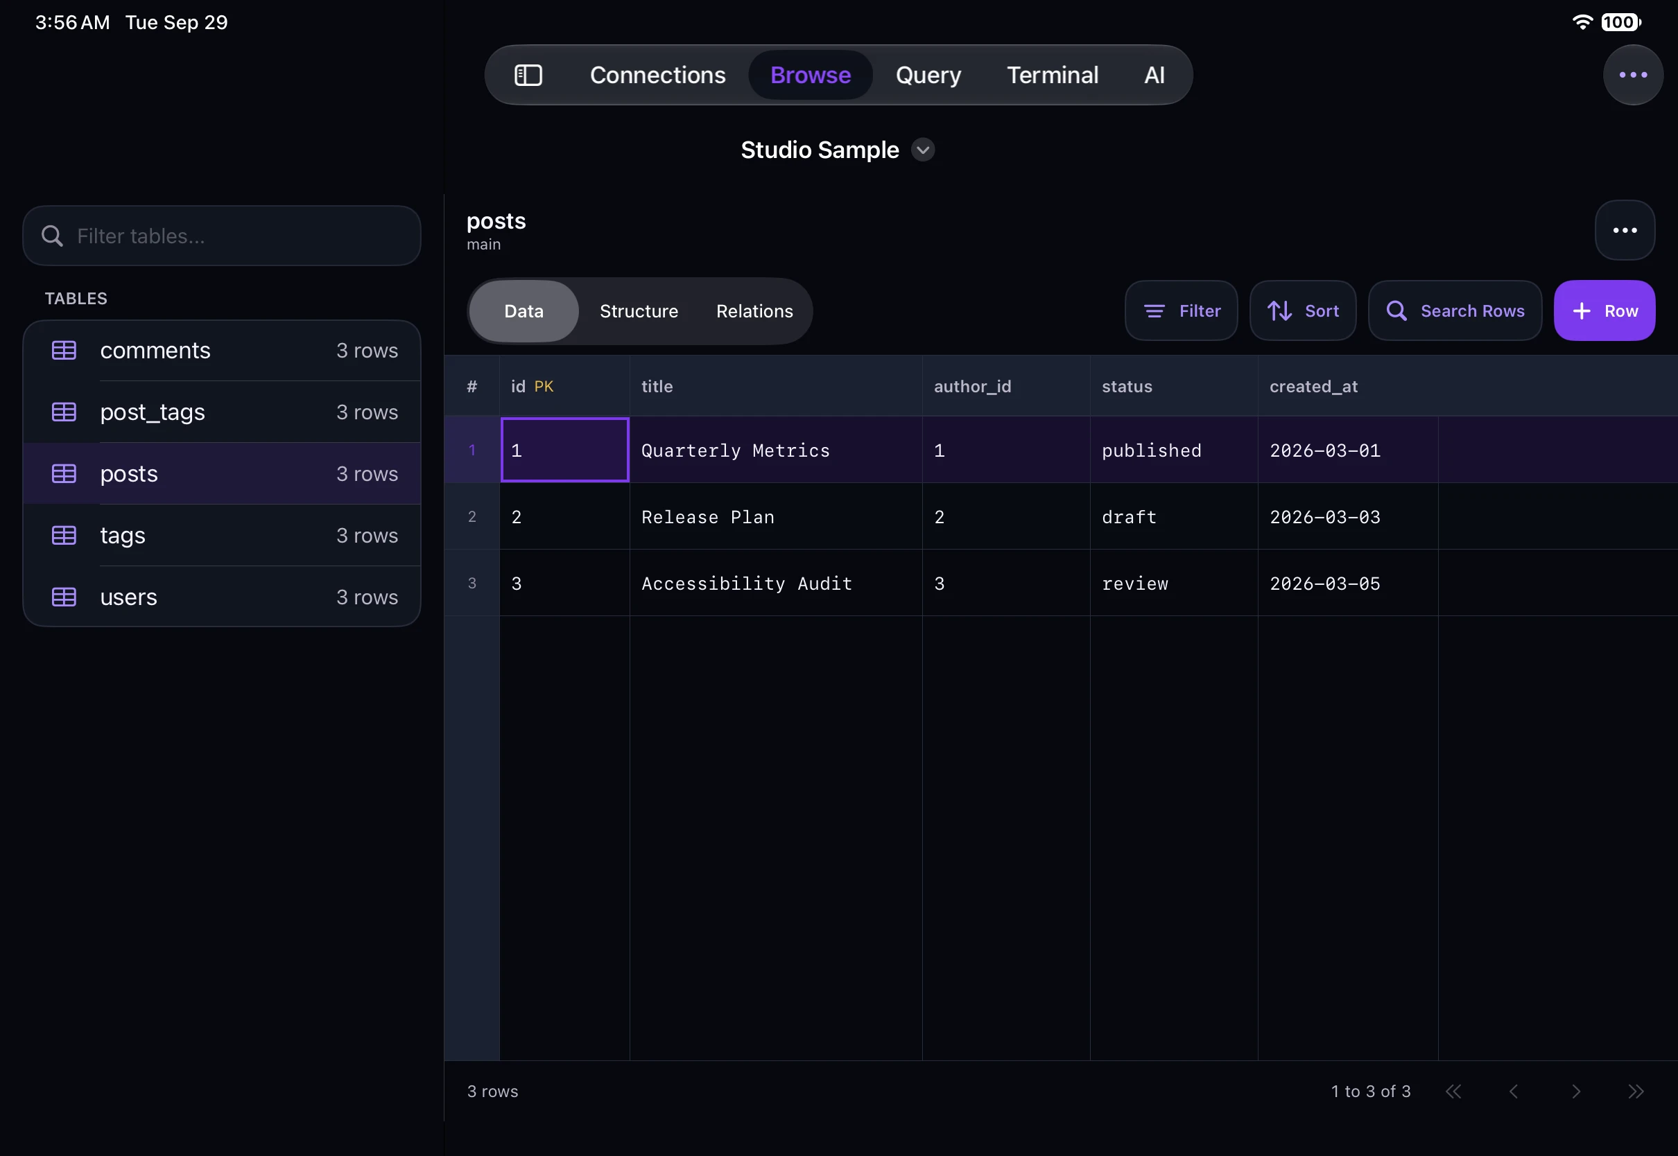The height and width of the screenshot is (1156, 1678).
Task: Click the battery indicator
Action: (x=1621, y=22)
